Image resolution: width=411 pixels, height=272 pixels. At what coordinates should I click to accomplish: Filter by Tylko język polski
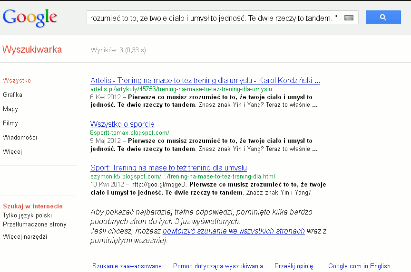[27, 215]
